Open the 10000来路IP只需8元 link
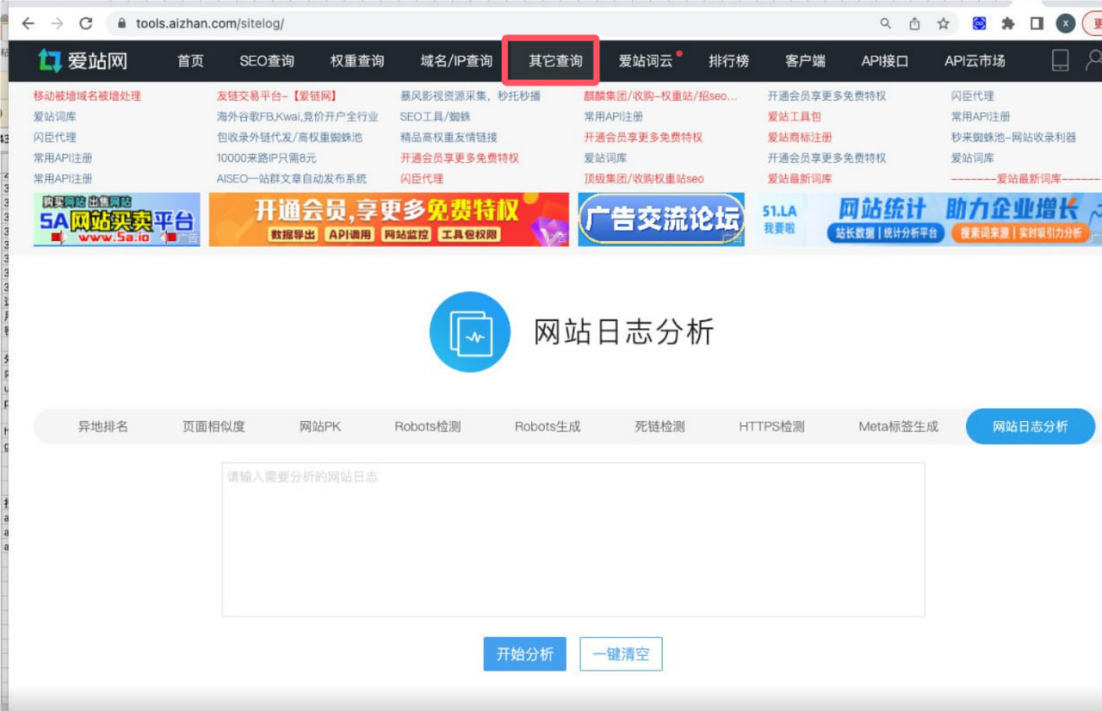The image size is (1102, 711). click(x=266, y=158)
